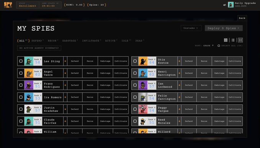Filter spies by INFILTRATE tab
The height and width of the screenshot is (148, 260).
(x=92, y=41)
